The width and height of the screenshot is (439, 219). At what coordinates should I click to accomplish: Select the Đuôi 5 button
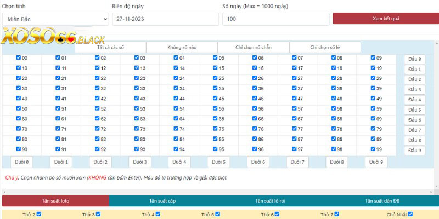pyautogui.click(x=218, y=162)
